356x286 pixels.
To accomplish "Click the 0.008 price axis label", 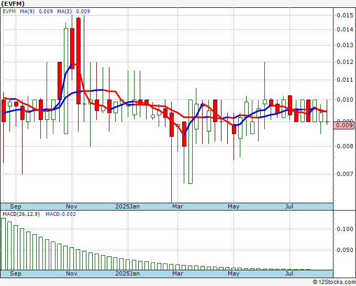I will [345, 146].
